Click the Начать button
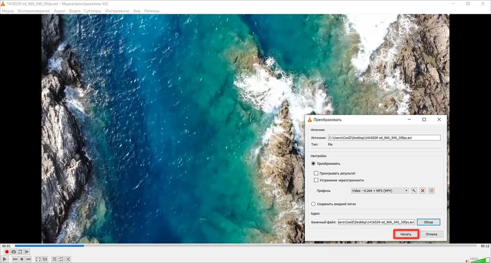The image size is (491, 263). click(x=405, y=234)
